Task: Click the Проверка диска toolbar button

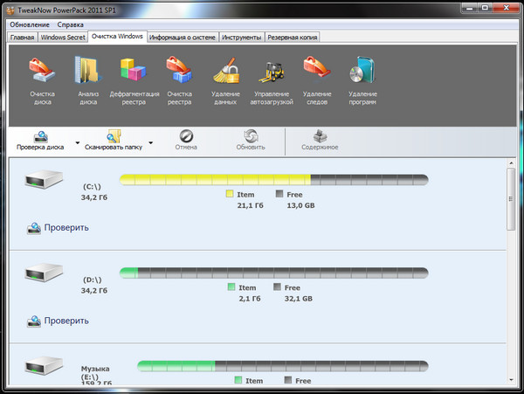Action: pos(40,141)
